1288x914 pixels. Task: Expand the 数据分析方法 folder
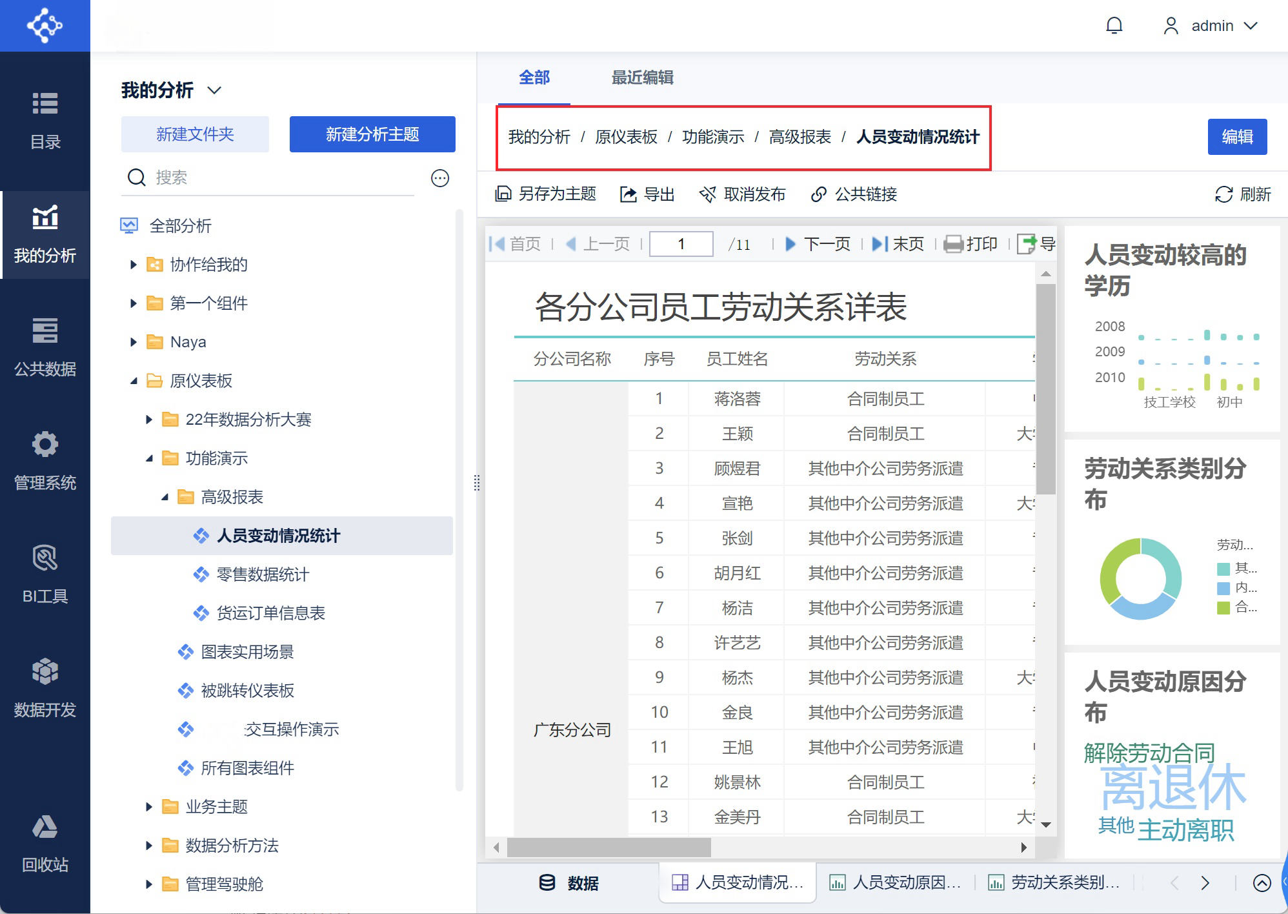tap(149, 846)
